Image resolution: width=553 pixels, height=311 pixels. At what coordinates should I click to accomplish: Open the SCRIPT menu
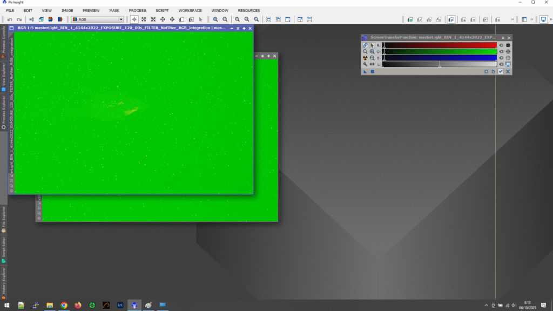[x=162, y=10]
